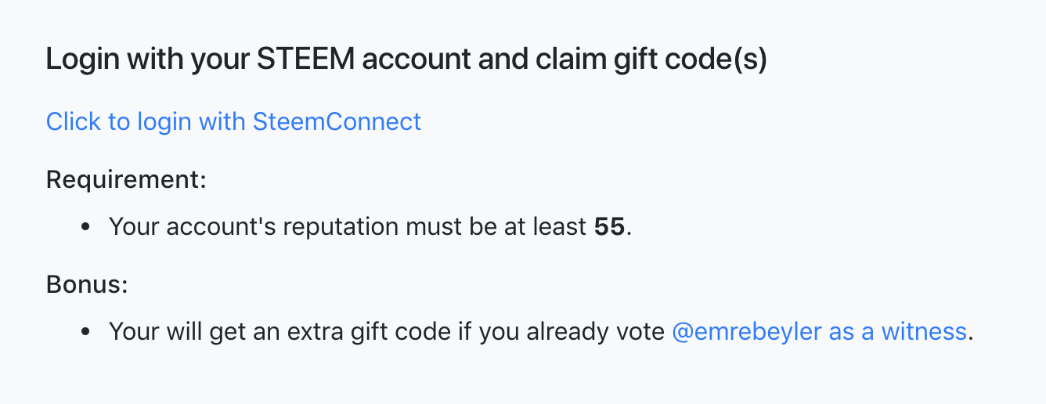Screen dimensions: 1046x404
Task: Click the bullet point before 'Your will get'
Action: point(86,333)
